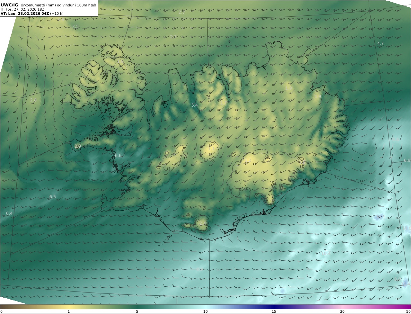411x314 pixels.
Task: Click the "6.5" precipitation value on the map
Action: click(52, 196)
